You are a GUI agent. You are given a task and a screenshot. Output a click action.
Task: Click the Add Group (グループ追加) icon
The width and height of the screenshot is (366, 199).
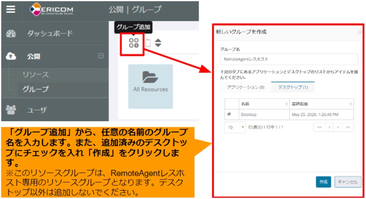[134, 43]
